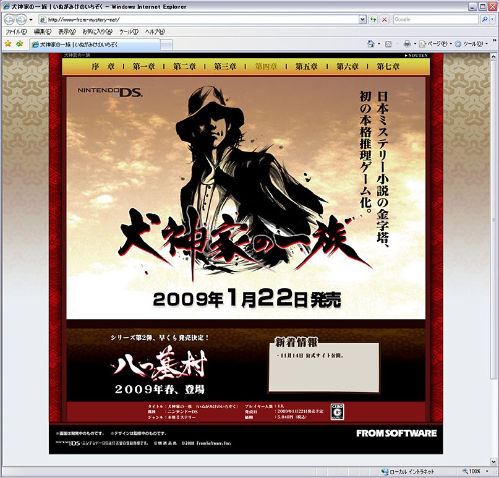Screen dimensions: 499x478
Task: Click the Home icon in toolbar
Action: tap(371, 44)
